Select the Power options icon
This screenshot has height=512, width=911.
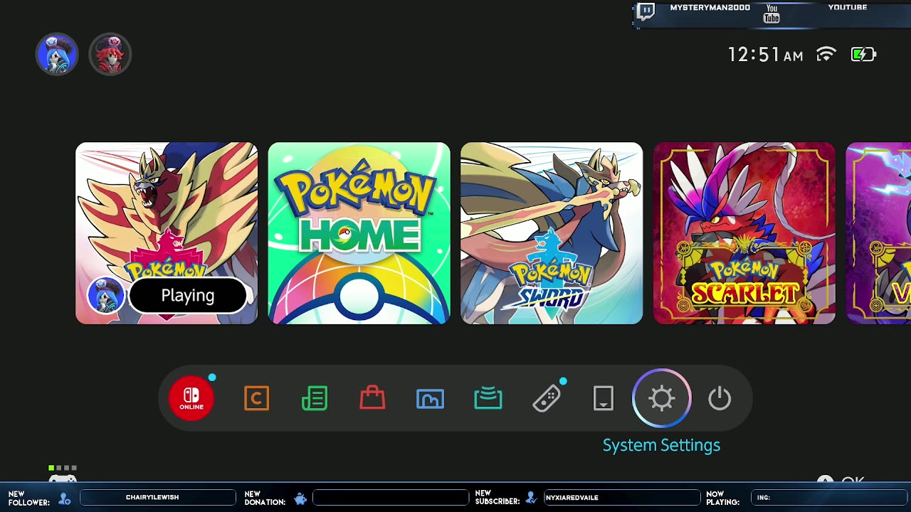coord(720,398)
